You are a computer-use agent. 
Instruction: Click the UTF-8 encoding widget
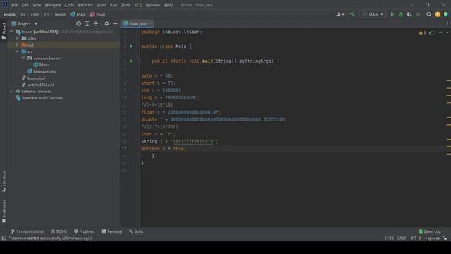[415, 238]
